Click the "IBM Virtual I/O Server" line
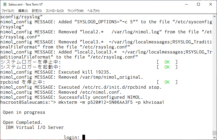This screenshot has height=140, width=217. [x=35, y=127]
